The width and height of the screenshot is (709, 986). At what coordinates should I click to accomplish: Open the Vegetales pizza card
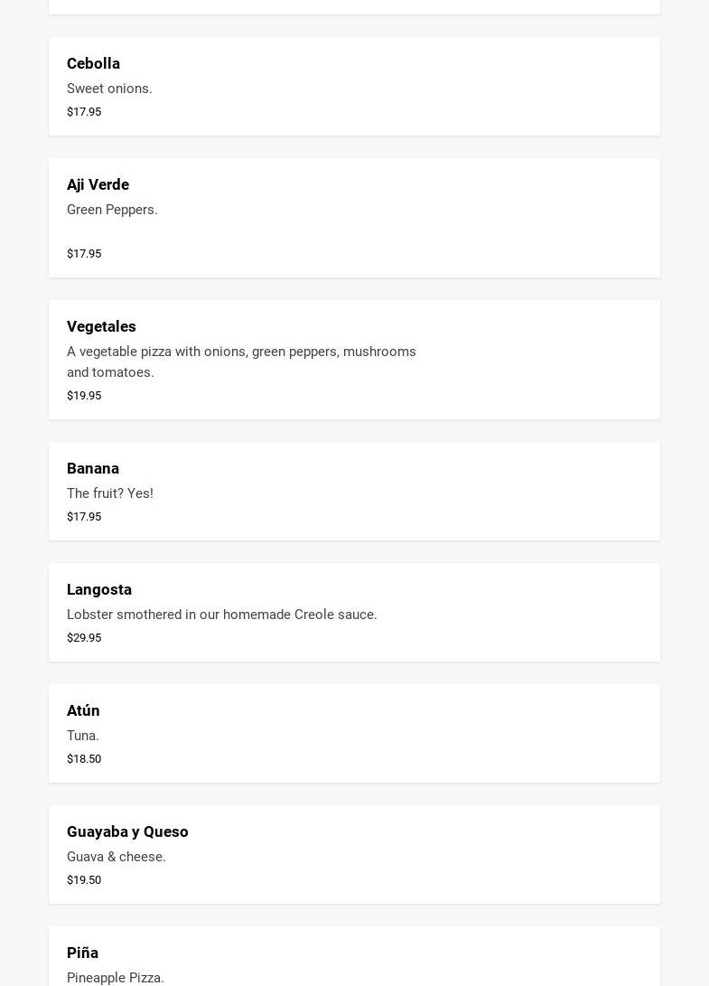click(x=101, y=326)
